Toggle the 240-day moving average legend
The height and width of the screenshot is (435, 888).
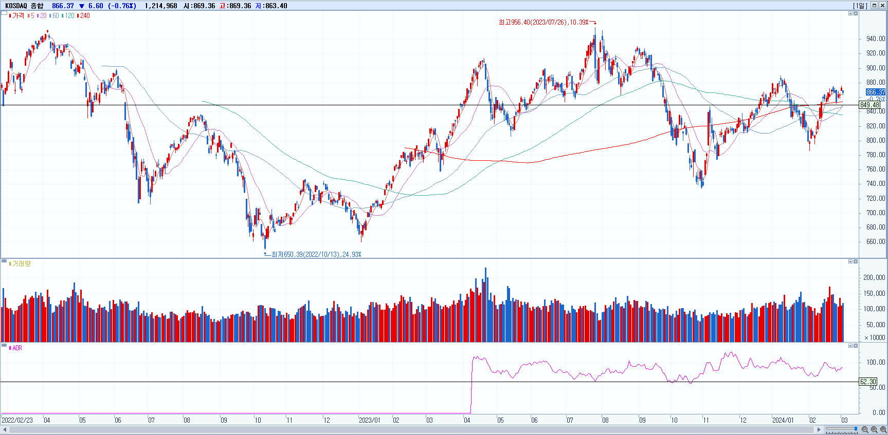click(83, 16)
